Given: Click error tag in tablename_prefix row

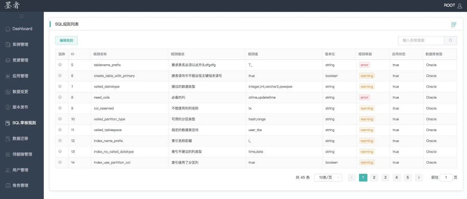Looking at the screenshot, I should 364,65.
